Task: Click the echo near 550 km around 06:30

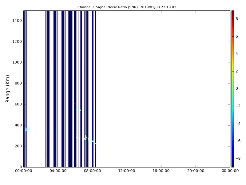Action: pos(80,110)
